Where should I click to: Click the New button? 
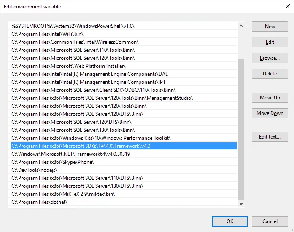point(270,27)
